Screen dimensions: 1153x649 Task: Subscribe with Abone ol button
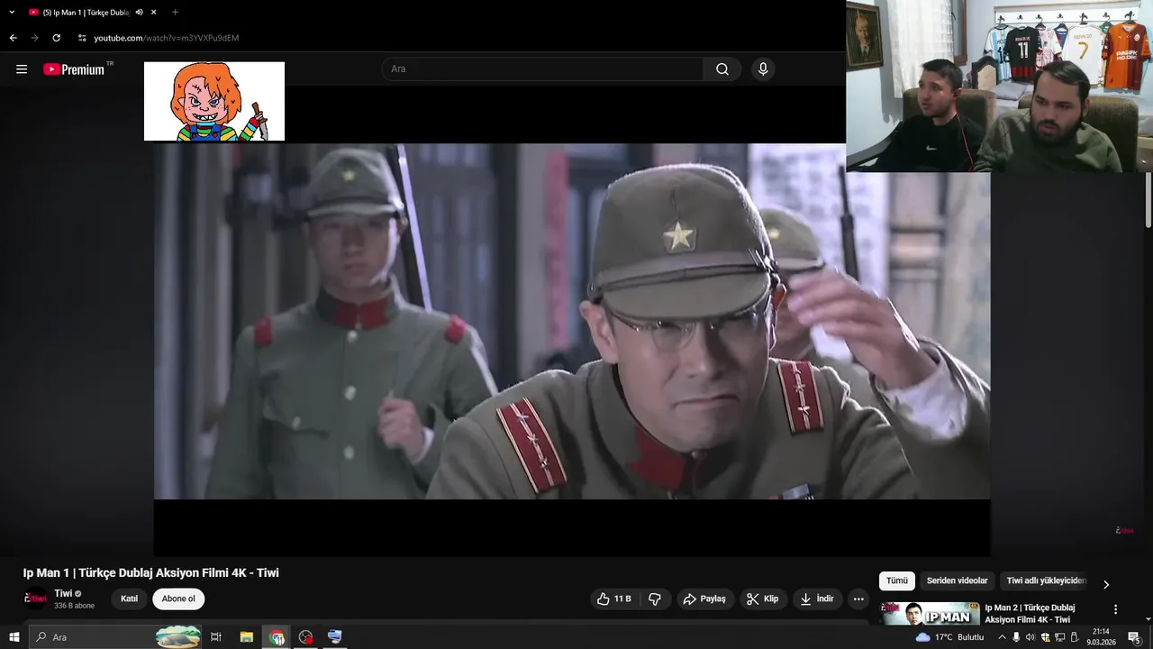point(178,599)
